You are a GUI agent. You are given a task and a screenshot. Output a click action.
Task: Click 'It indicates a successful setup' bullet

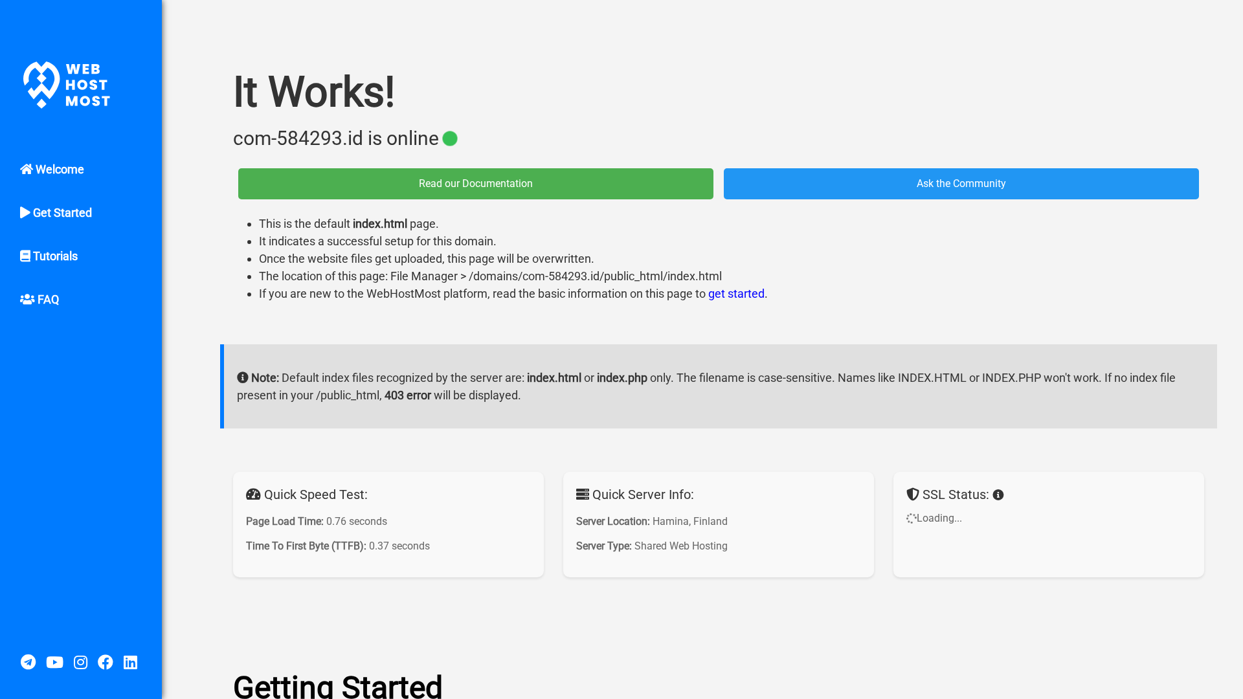(x=377, y=241)
